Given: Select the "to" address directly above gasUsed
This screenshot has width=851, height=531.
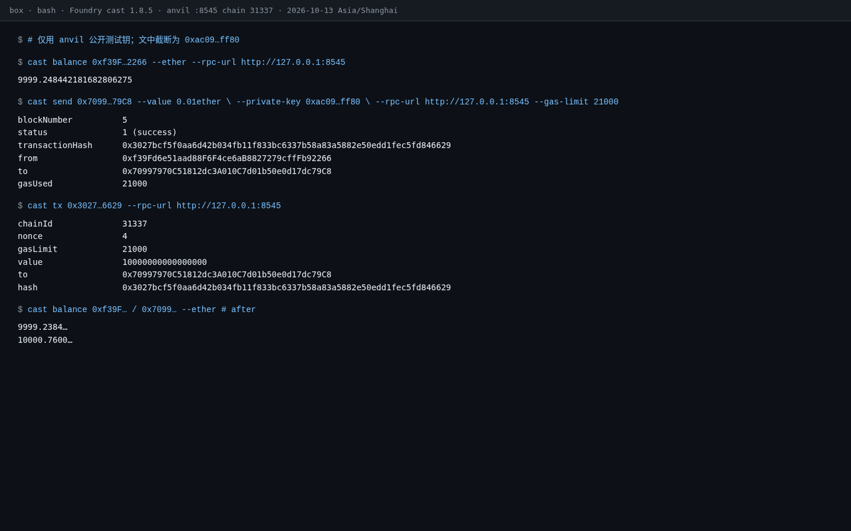Looking at the screenshot, I should click(227, 171).
